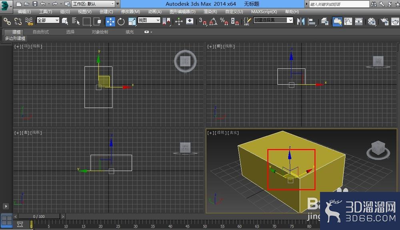Image resolution: width=400 pixels, height=230 pixels.
Task: Click the Align tool icon
Action: [x=312, y=22]
